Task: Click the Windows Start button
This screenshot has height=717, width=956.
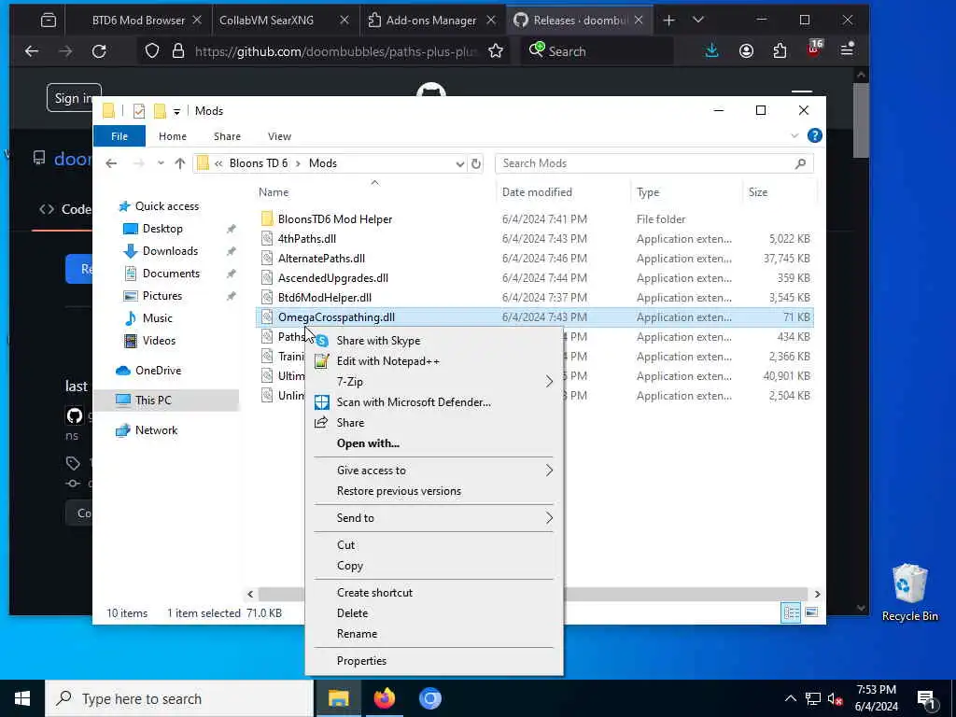Action: (22, 698)
